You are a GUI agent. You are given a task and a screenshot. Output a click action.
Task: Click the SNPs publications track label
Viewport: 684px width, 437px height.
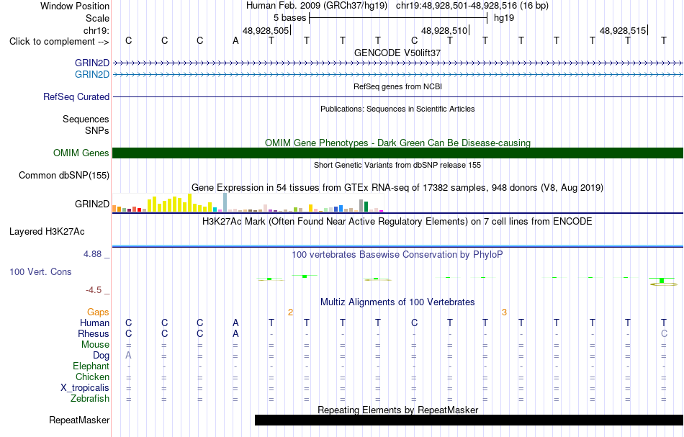pyautogui.click(x=97, y=130)
